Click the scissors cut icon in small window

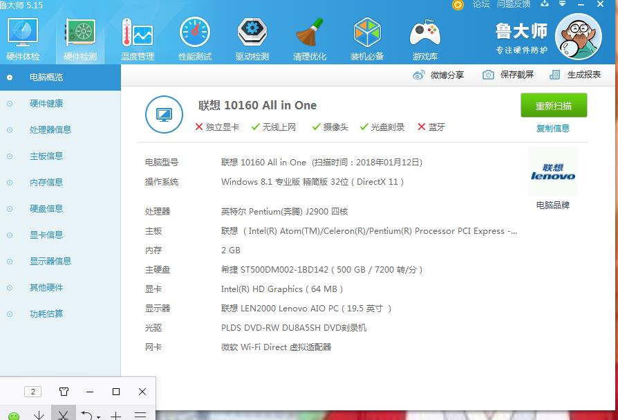click(x=63, y=414)
